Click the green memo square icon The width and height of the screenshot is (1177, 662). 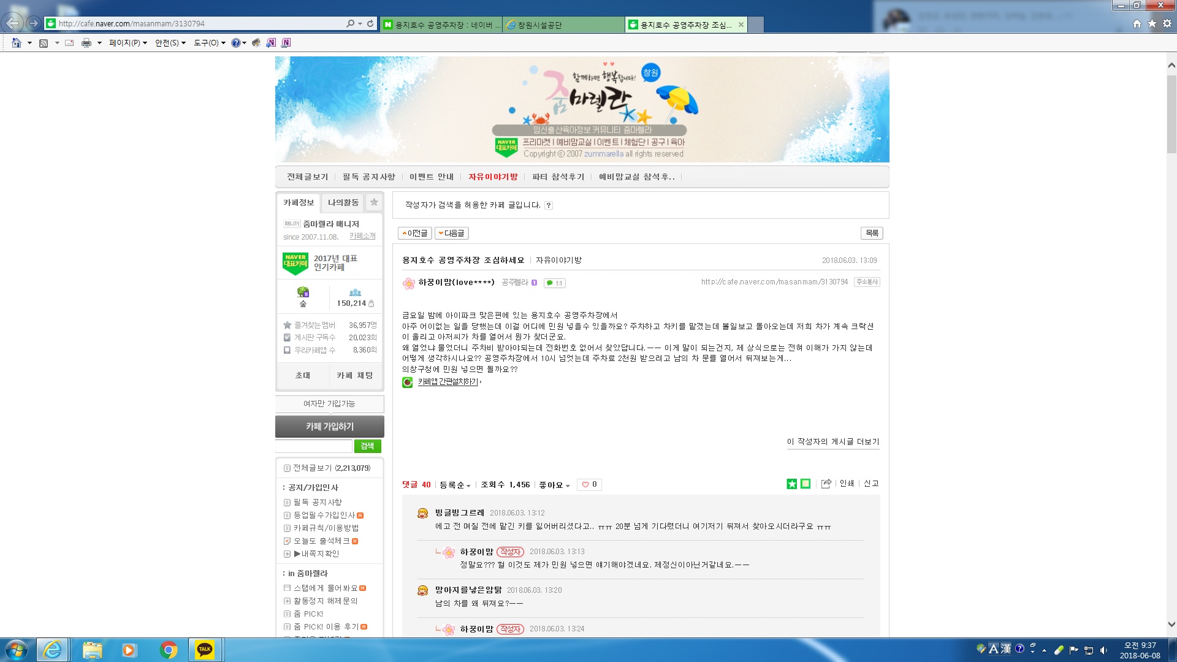[806, 484]
